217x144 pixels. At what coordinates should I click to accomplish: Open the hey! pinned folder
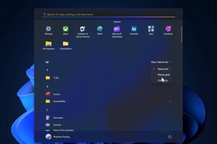pyautogui.click(x=151, y=29)
